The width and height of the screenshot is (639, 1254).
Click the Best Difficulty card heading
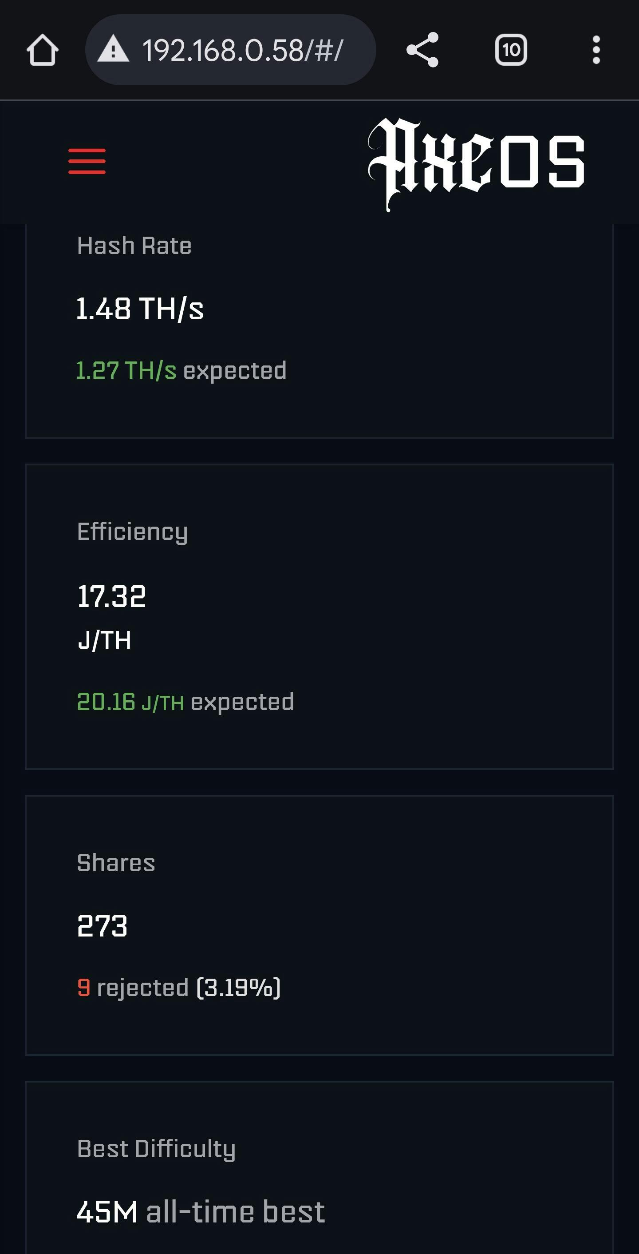point(156,1149)
